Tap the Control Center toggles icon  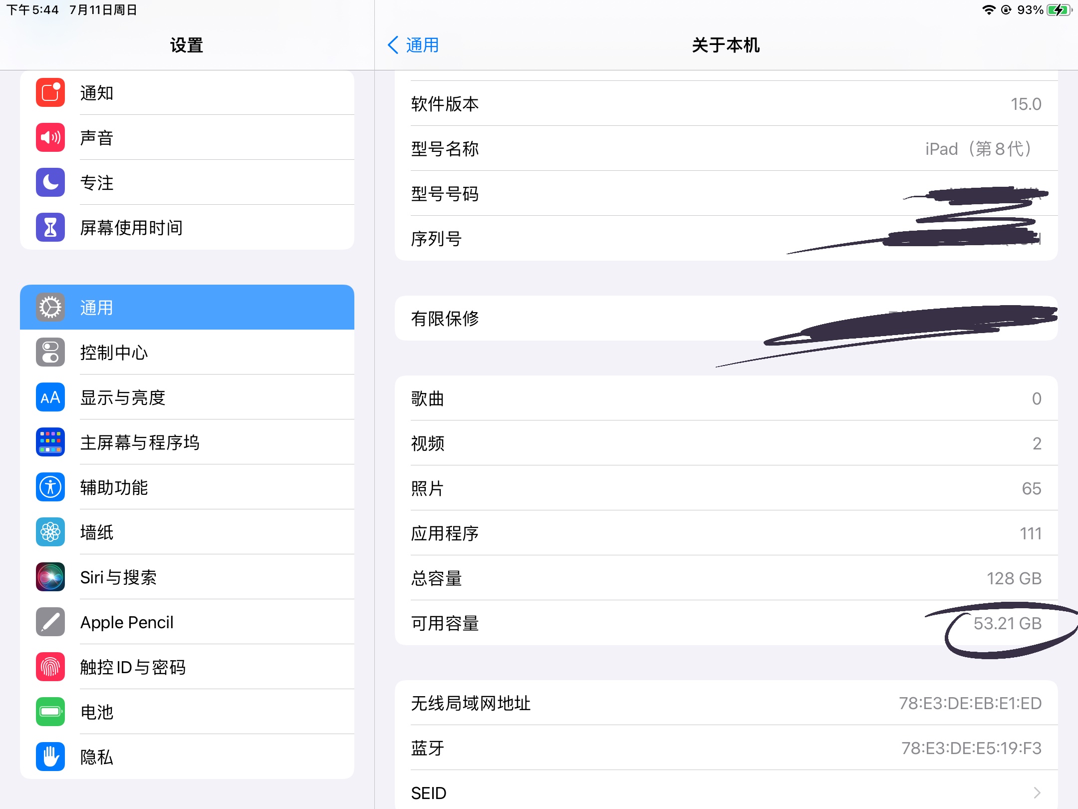coord(50,353)
